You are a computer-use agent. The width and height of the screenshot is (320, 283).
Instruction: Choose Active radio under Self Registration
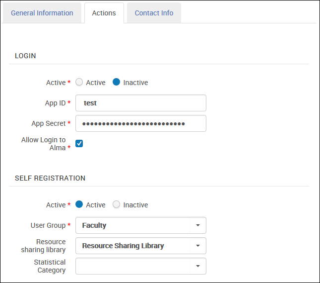79,204
